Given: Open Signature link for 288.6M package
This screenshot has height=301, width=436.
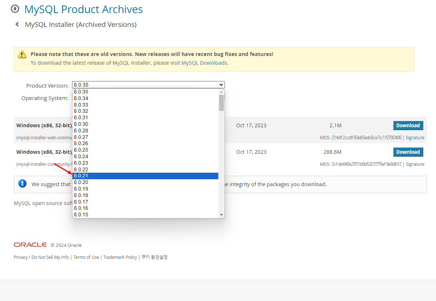Looking at the screenshot, I should tap(415, 164).
